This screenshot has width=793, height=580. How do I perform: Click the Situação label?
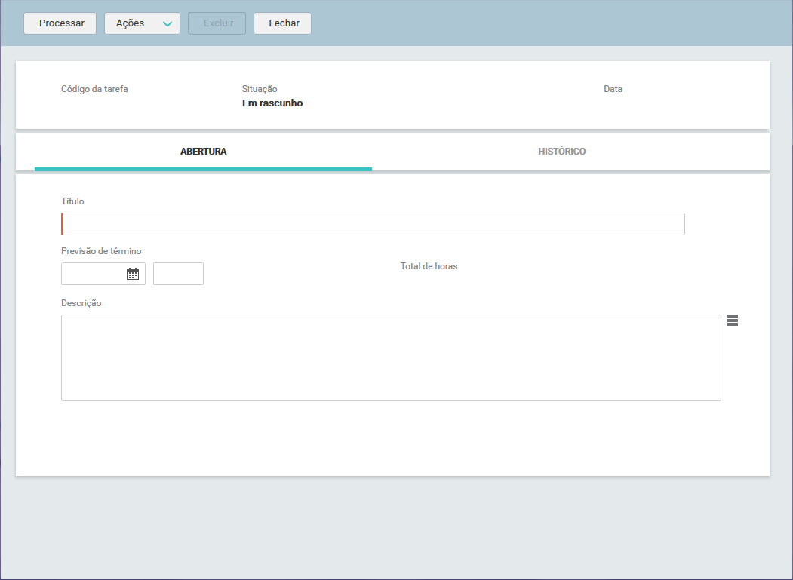[x=260, y=89]
